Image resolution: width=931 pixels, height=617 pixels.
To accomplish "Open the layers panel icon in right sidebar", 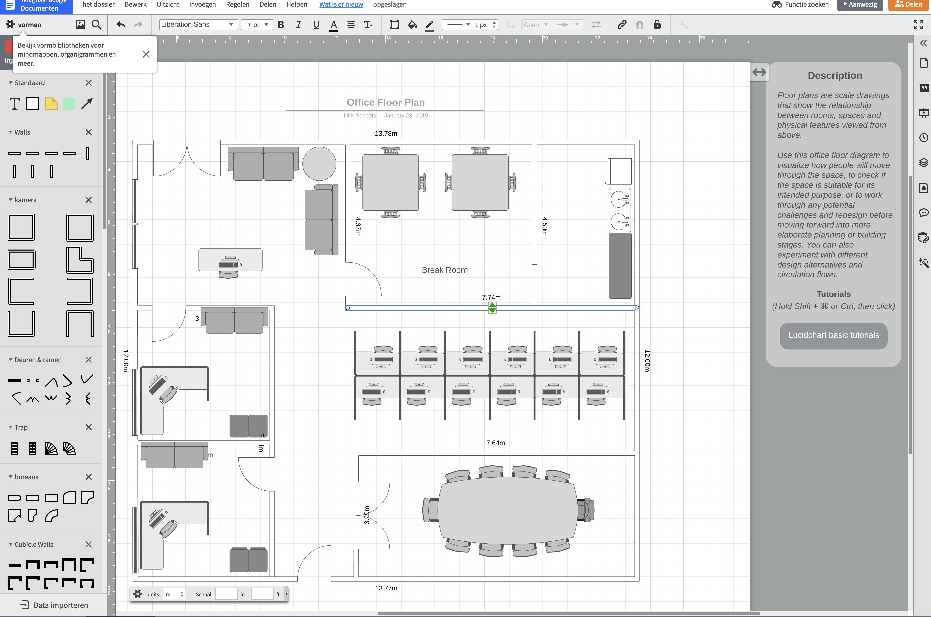I will click(x=923, y=162).
